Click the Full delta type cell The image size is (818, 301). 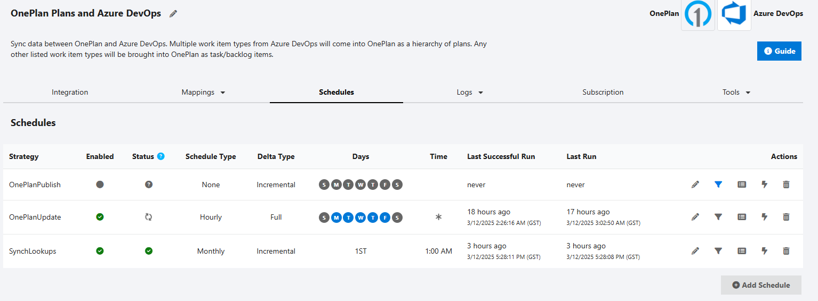(x=276, y=217)
